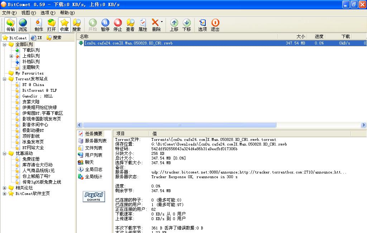Sort by 大小 column header
Screen dimensions: 367x233
(x=292, y=37)
